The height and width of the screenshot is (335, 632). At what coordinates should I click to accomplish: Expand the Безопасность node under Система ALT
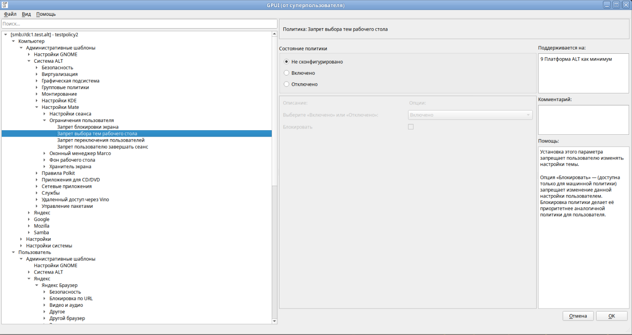coord(37,68)
